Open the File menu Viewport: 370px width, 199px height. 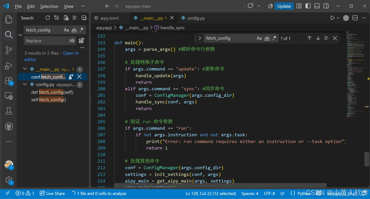(x=18, y=6)
